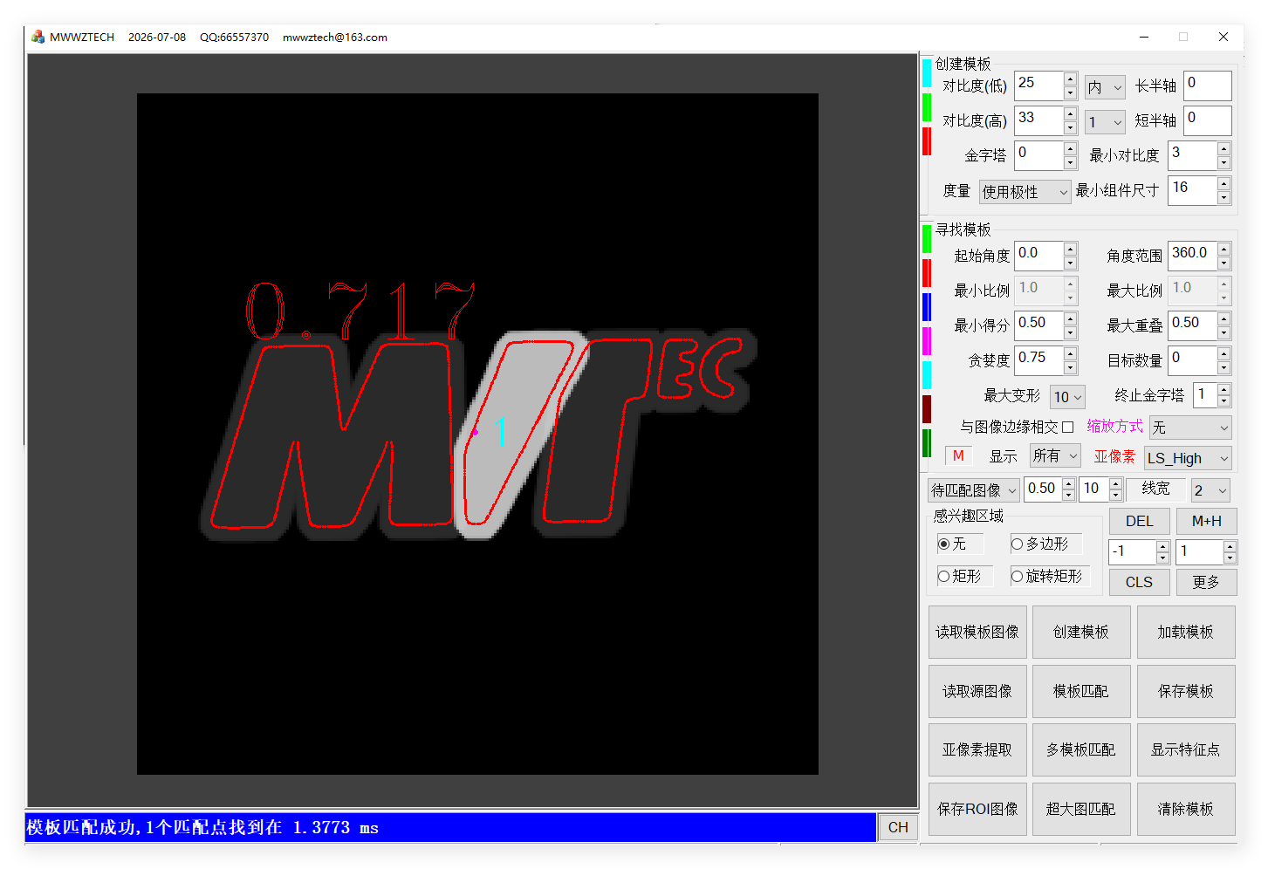Screen dimensions: 1268x869
Task: Open the 亚像素 LS_High dropdown
Action: (1188, 458)
